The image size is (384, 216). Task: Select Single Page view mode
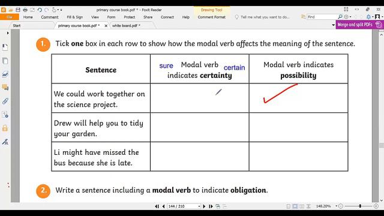(289, 206)
